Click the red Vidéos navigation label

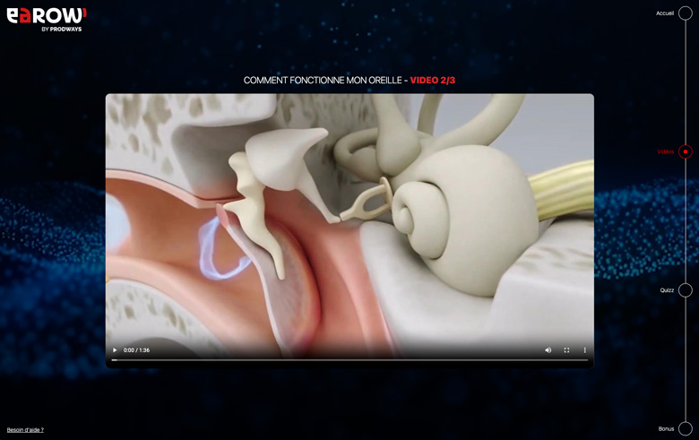665,151
